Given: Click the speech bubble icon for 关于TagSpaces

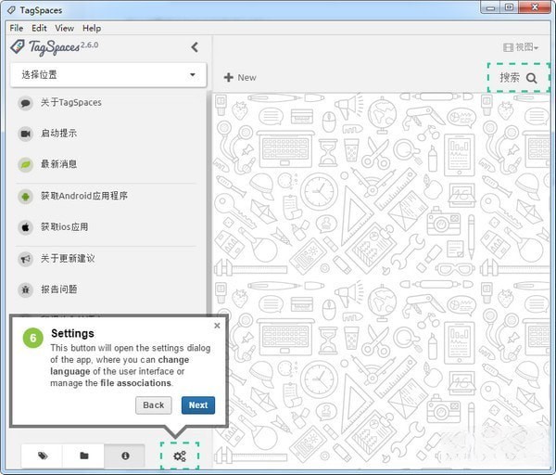Looking at the screenshot, I should [x=25, y=103].
